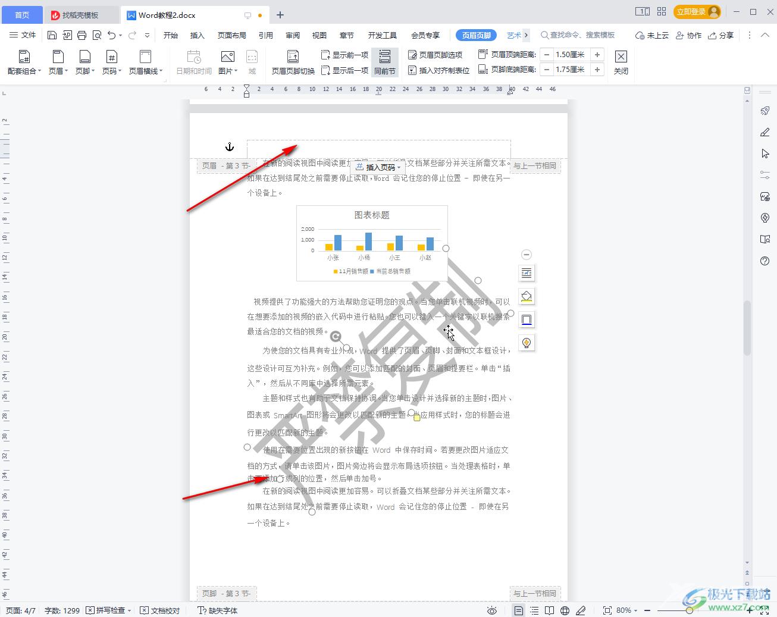The image size is (777, 617).
Task: Click the save document icon
Action: click(52, 35)
